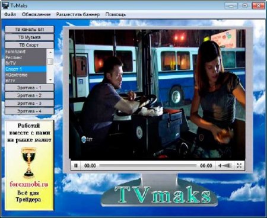Toggle fullscreen video mode
Viewport: 267px width, 218px height.
[239, 165]
